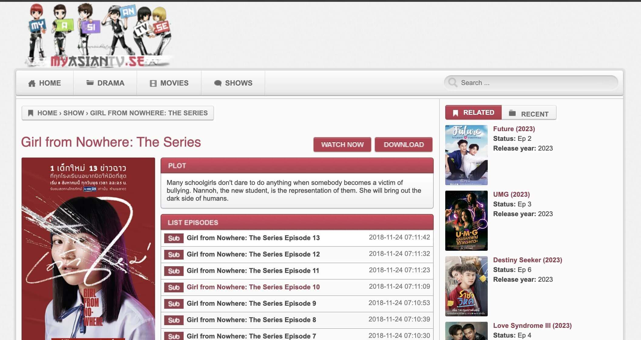The image size is (641, 340).
Task: Switch to the RECENT tab
Action: 529,114
